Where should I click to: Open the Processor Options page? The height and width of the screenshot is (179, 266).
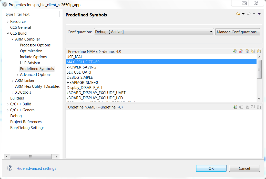35,45
